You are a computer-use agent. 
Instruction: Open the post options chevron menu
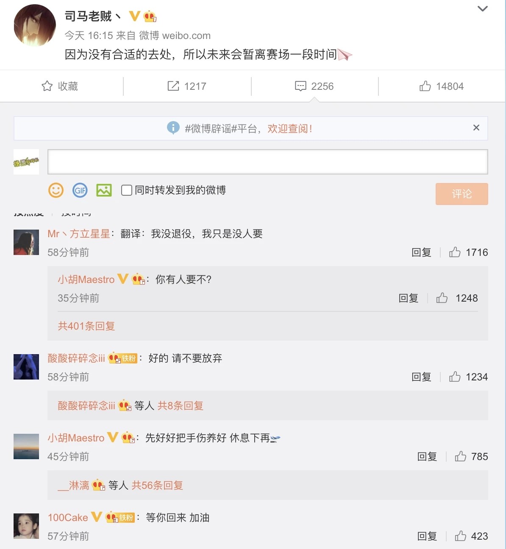(482, 9)
